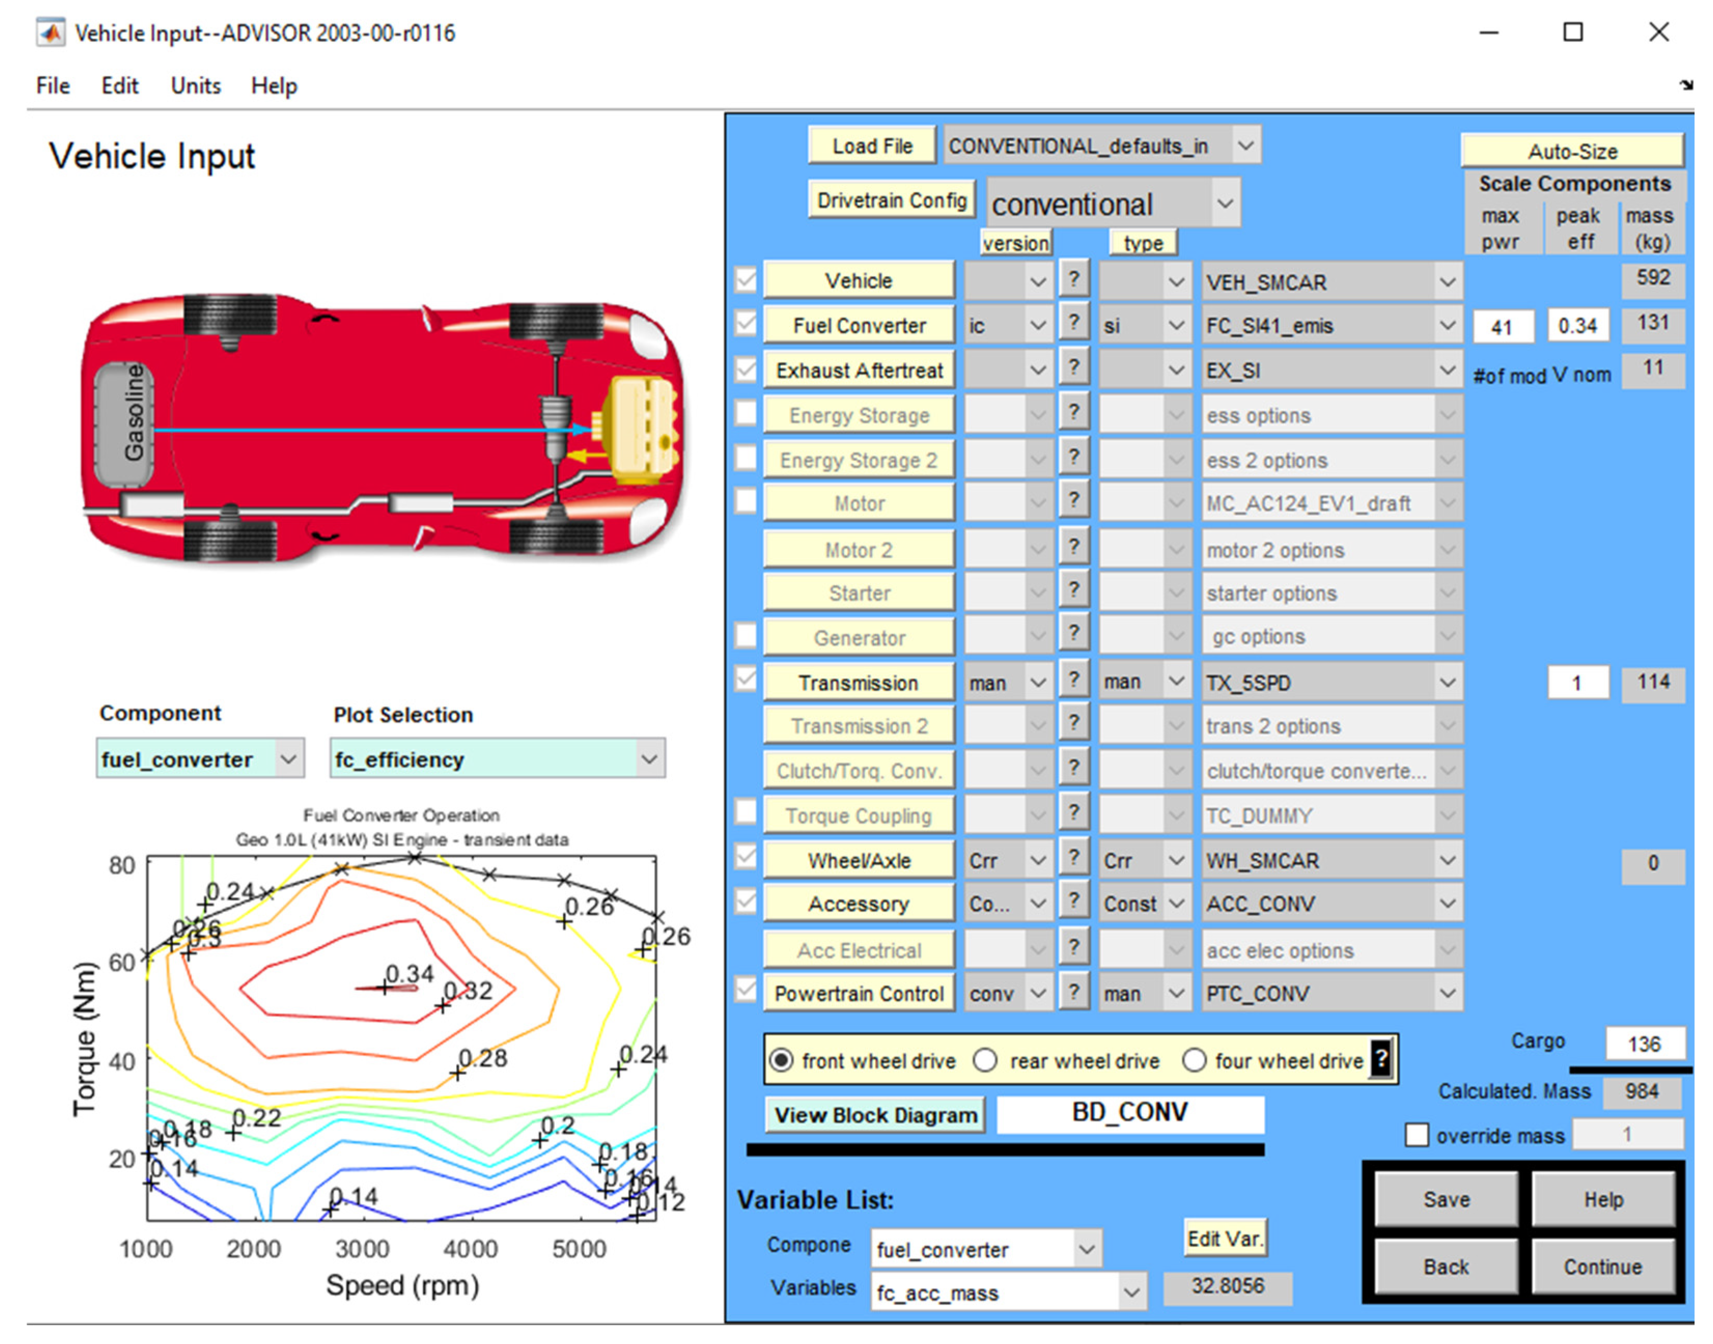Viewport: 1713px width, 1344px height.
Task: Click the ? help next to four wheel drive
Action: [x=1381, y=1059]
